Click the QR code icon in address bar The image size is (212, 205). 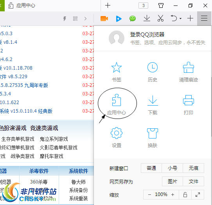[75, 18]
